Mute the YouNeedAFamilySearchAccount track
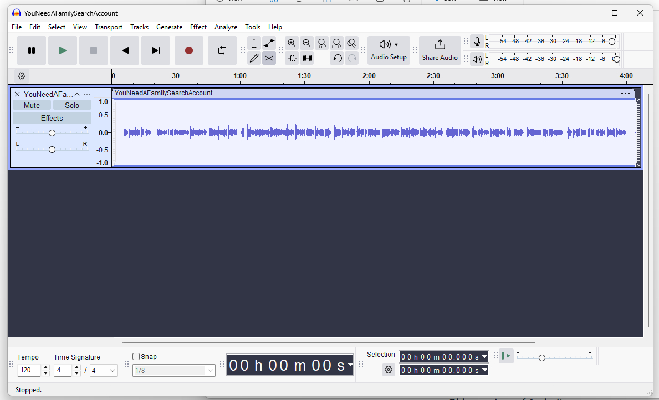Viewport: 659px width, 400px height. 32,105
